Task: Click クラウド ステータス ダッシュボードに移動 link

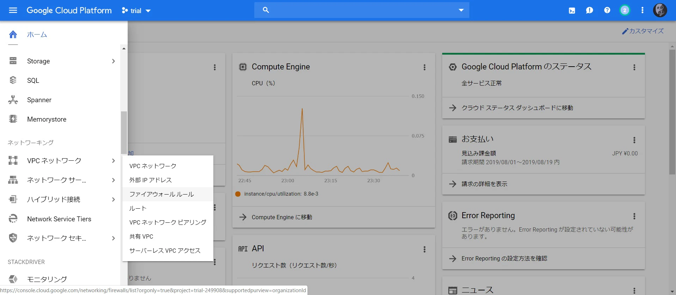Action: [x=517, y=108]
